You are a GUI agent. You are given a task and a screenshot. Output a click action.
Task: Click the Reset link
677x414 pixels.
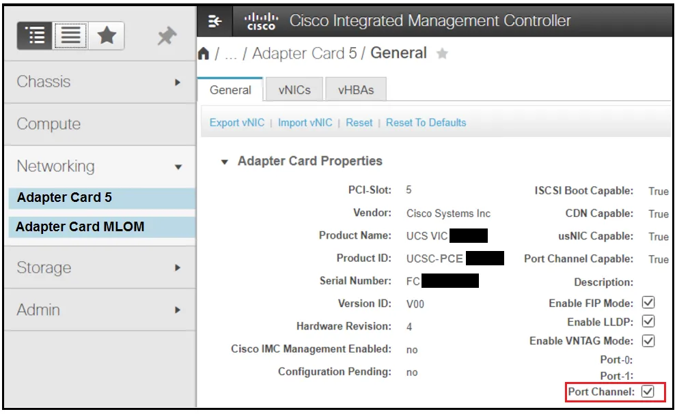click(359, 123)
